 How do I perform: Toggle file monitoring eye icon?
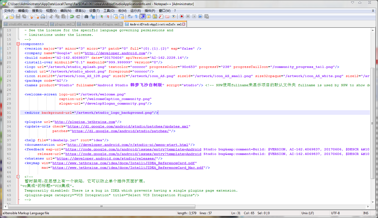tap(174, 17)
